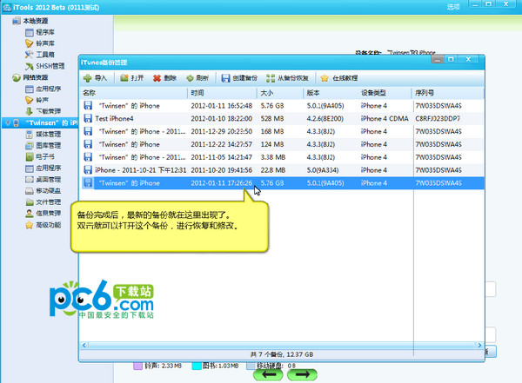Maximize the iTunes备份管理 dialog
The image size is (522, 383).
pos(451,59)
